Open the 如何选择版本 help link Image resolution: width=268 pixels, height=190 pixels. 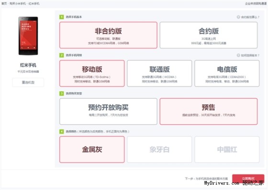coord(250,55)
